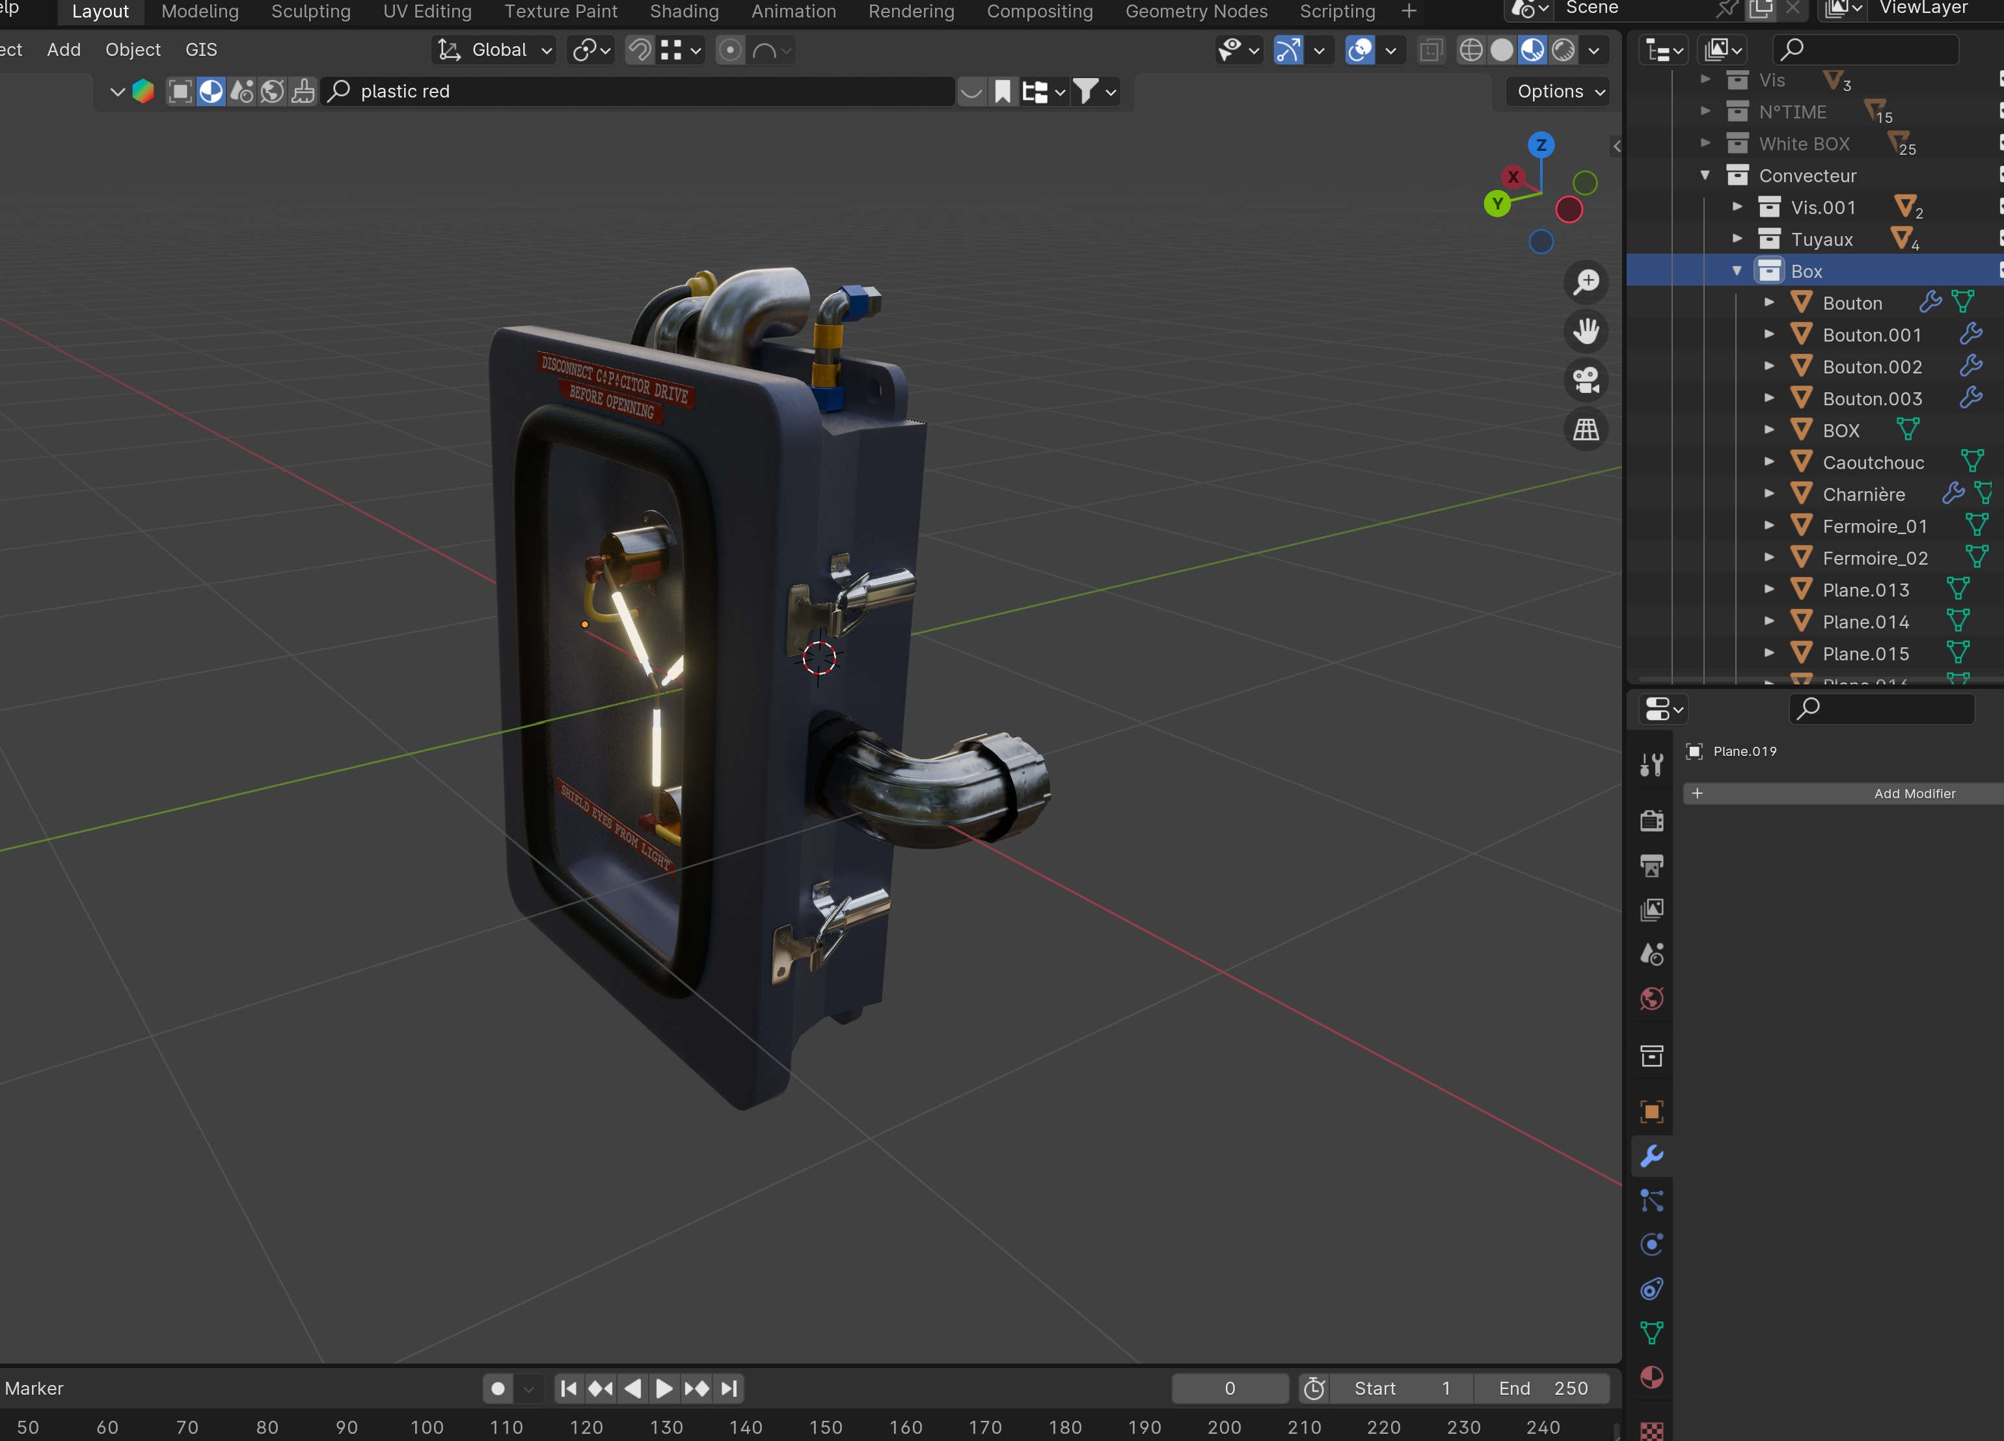Select Fermoire_01 in the outliner

pos(1874,526)
